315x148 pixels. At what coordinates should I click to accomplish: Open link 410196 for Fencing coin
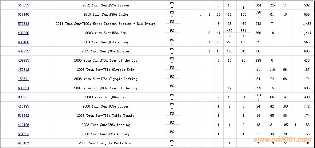tap(23, 125)
